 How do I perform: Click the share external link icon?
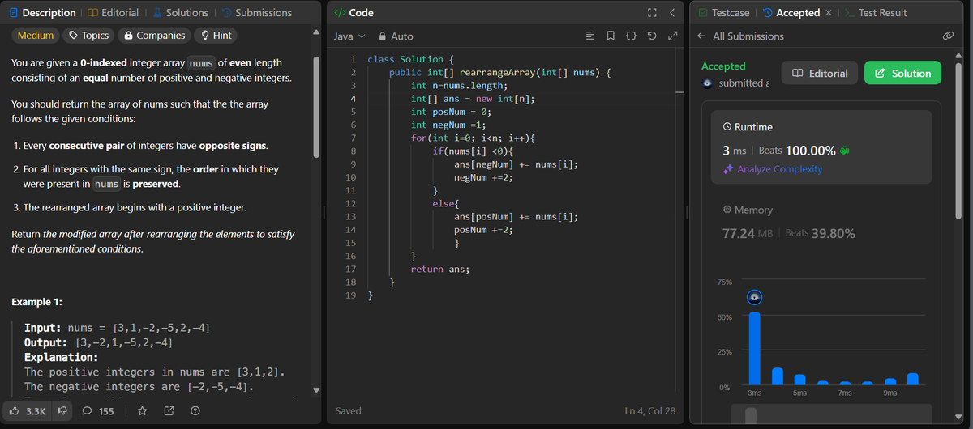pyautogui.click(x=169, y=411)
